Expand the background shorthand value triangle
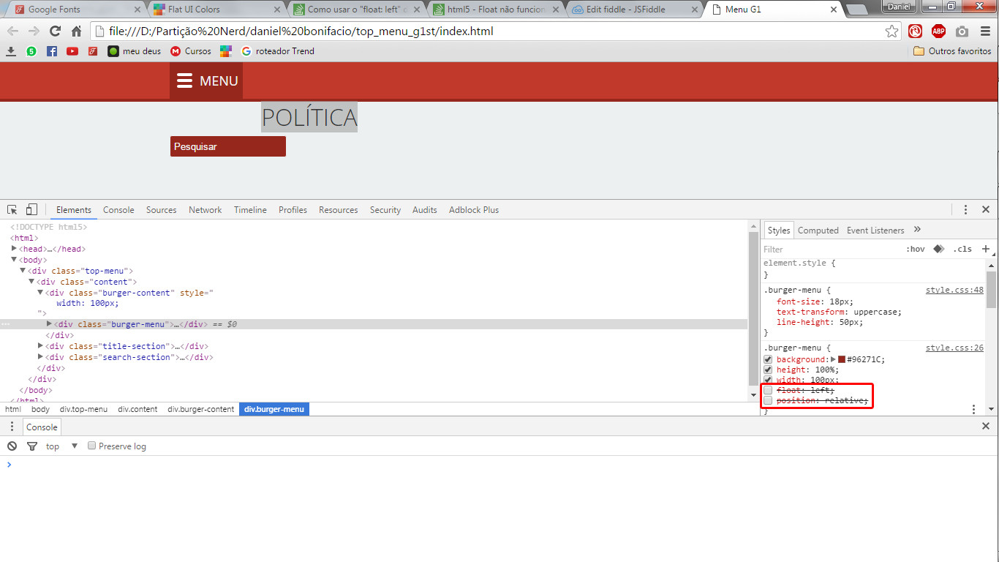Screen dimensions: 999x562 [x=834, y=359]
